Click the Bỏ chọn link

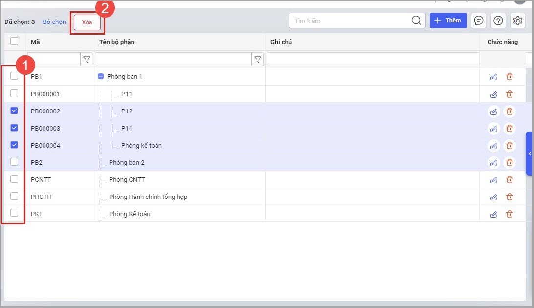54,22
